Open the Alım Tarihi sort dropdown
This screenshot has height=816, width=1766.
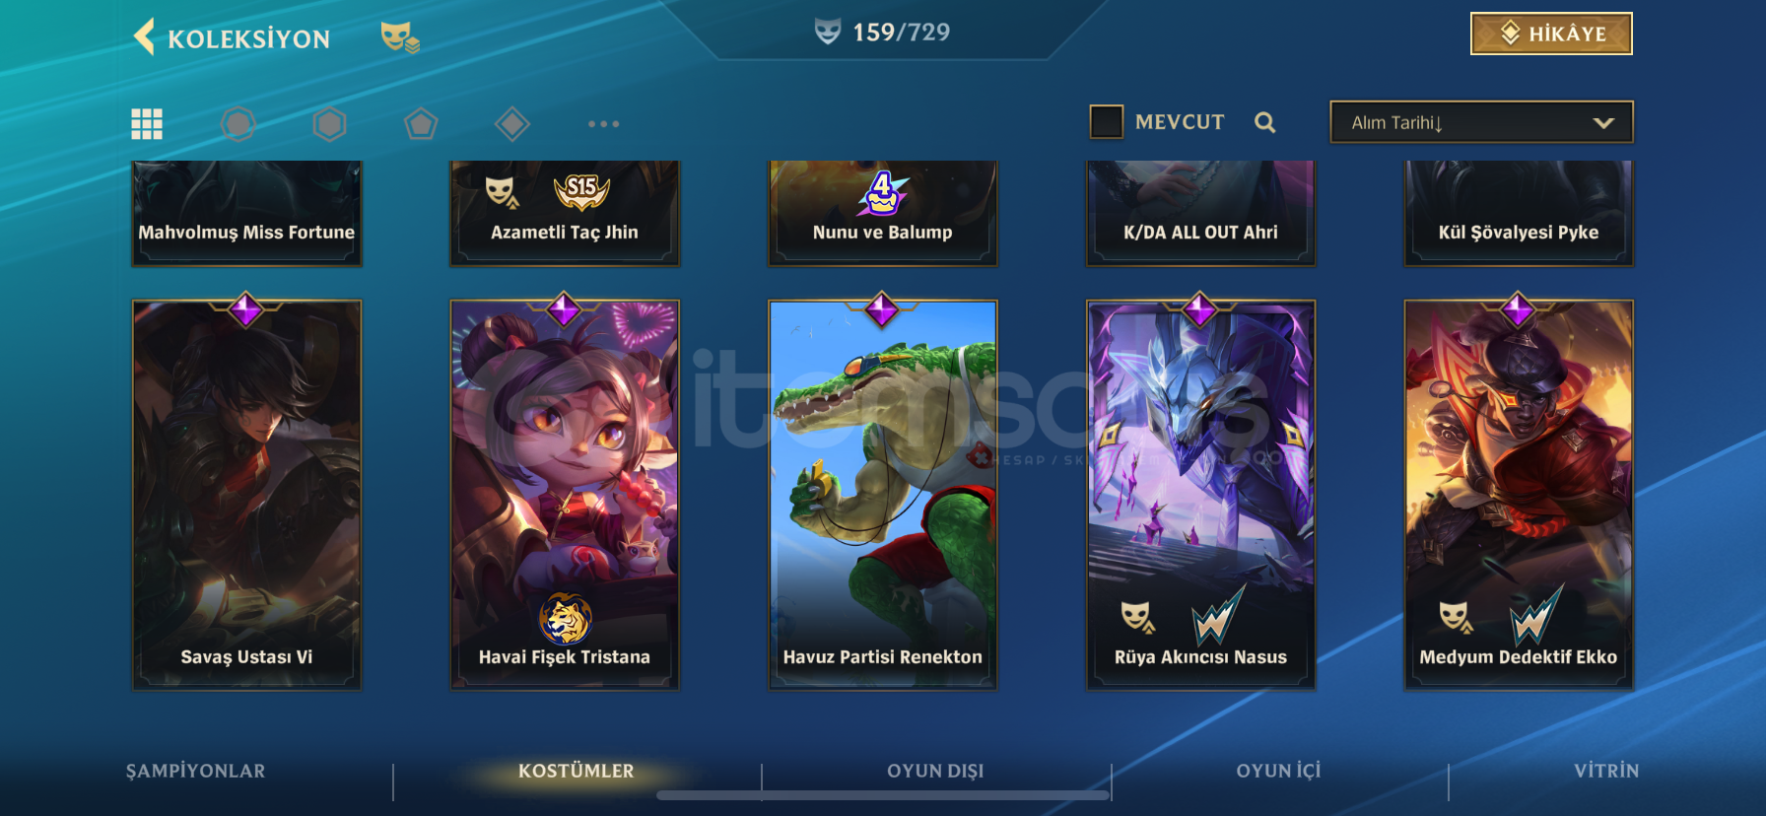tap(1481, 122)
